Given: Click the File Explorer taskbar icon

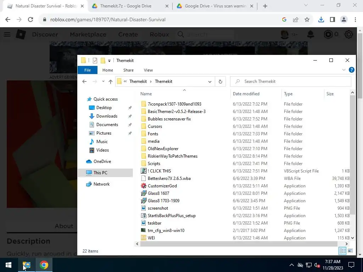Looking at the screenshot, I should 26,265.
